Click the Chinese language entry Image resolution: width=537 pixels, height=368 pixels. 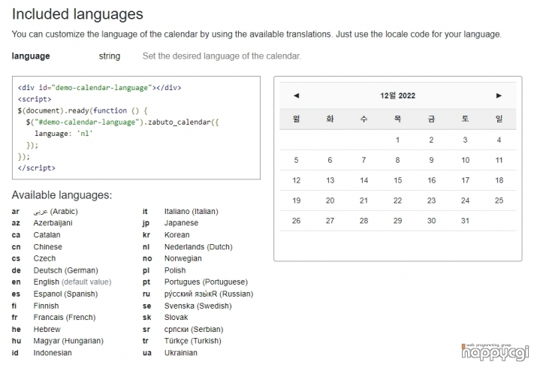[x=47, y=247]
